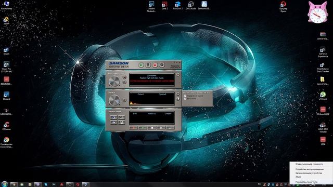Click the bottom-left button in the recorder button grid
Viewport: 333px width, 187px height.
[113, 123]
